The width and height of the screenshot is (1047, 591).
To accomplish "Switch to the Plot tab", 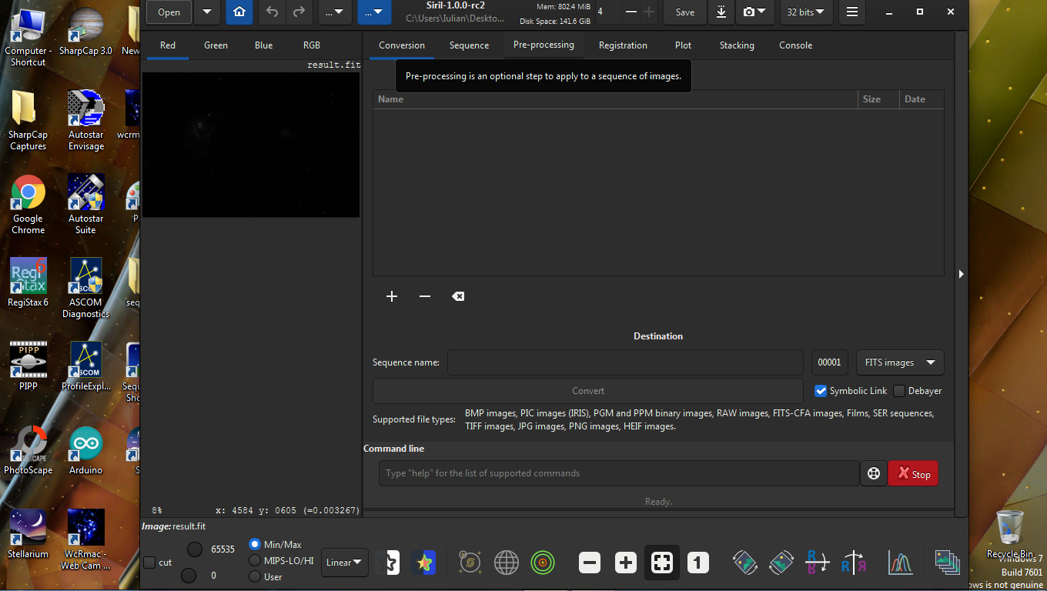I will [x=683, y=45].
